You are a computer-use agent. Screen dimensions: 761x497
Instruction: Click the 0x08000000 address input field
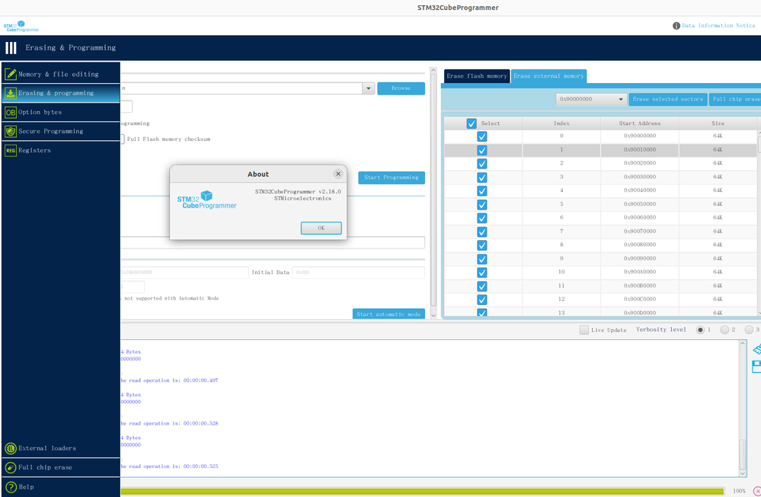[x=184, y=273]
